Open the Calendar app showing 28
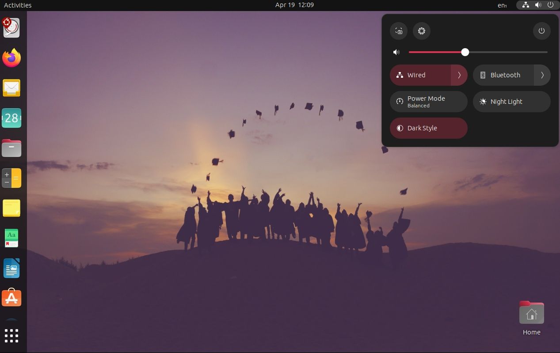This screenshot has width=560, height=353. point(11,118)
